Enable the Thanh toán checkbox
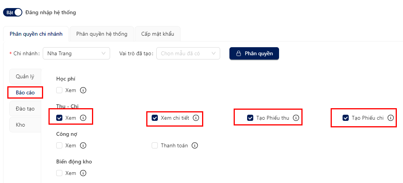This screenshot has width=403, height=183. point(155,145)
